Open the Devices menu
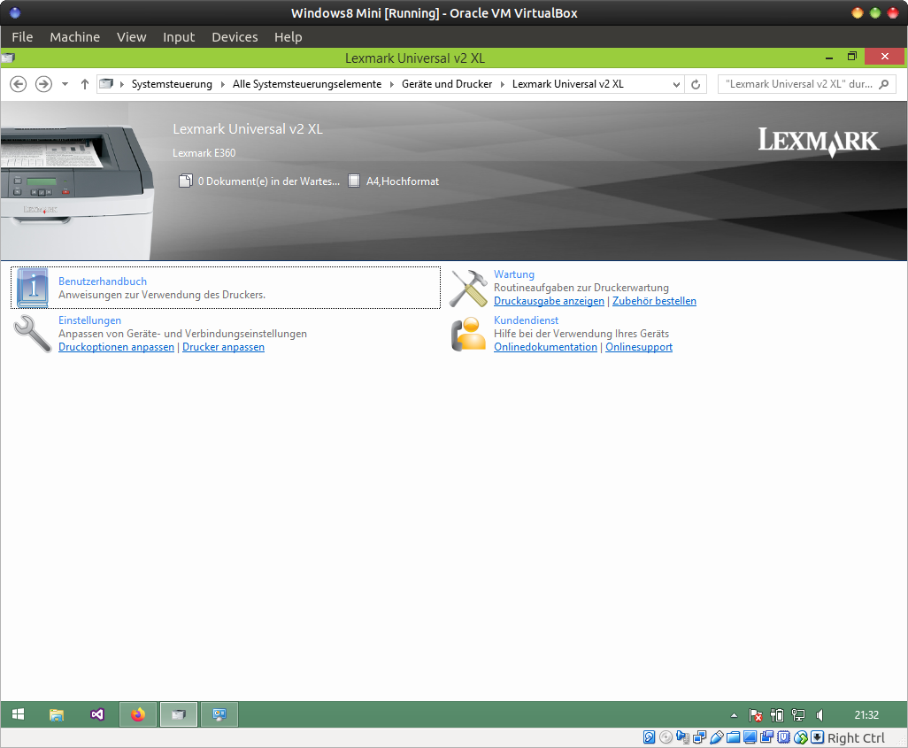 pyautogui.click(x=235, y=37)
